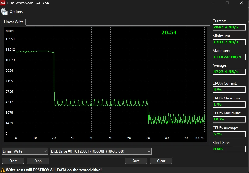Viewport: 249px width, 173px height.
Task: Open the Options menu
Action: (x=16, y=12)
